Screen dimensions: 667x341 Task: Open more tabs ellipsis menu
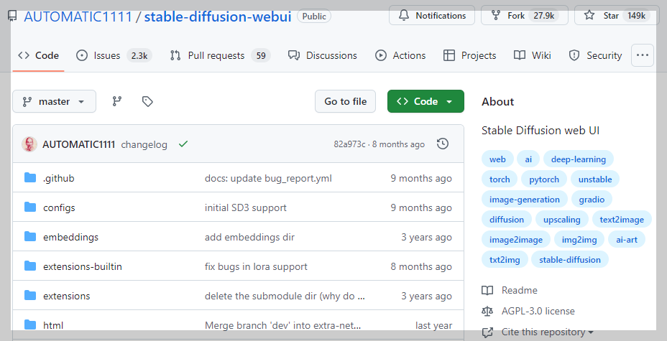643,55
